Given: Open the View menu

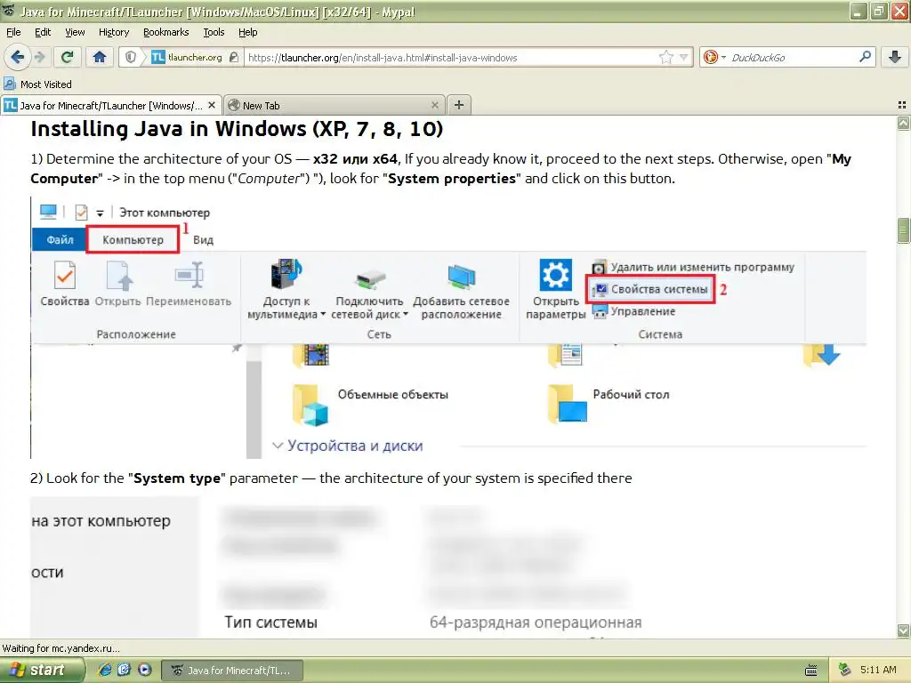Looking at the screenshot, I should point(75,32).
